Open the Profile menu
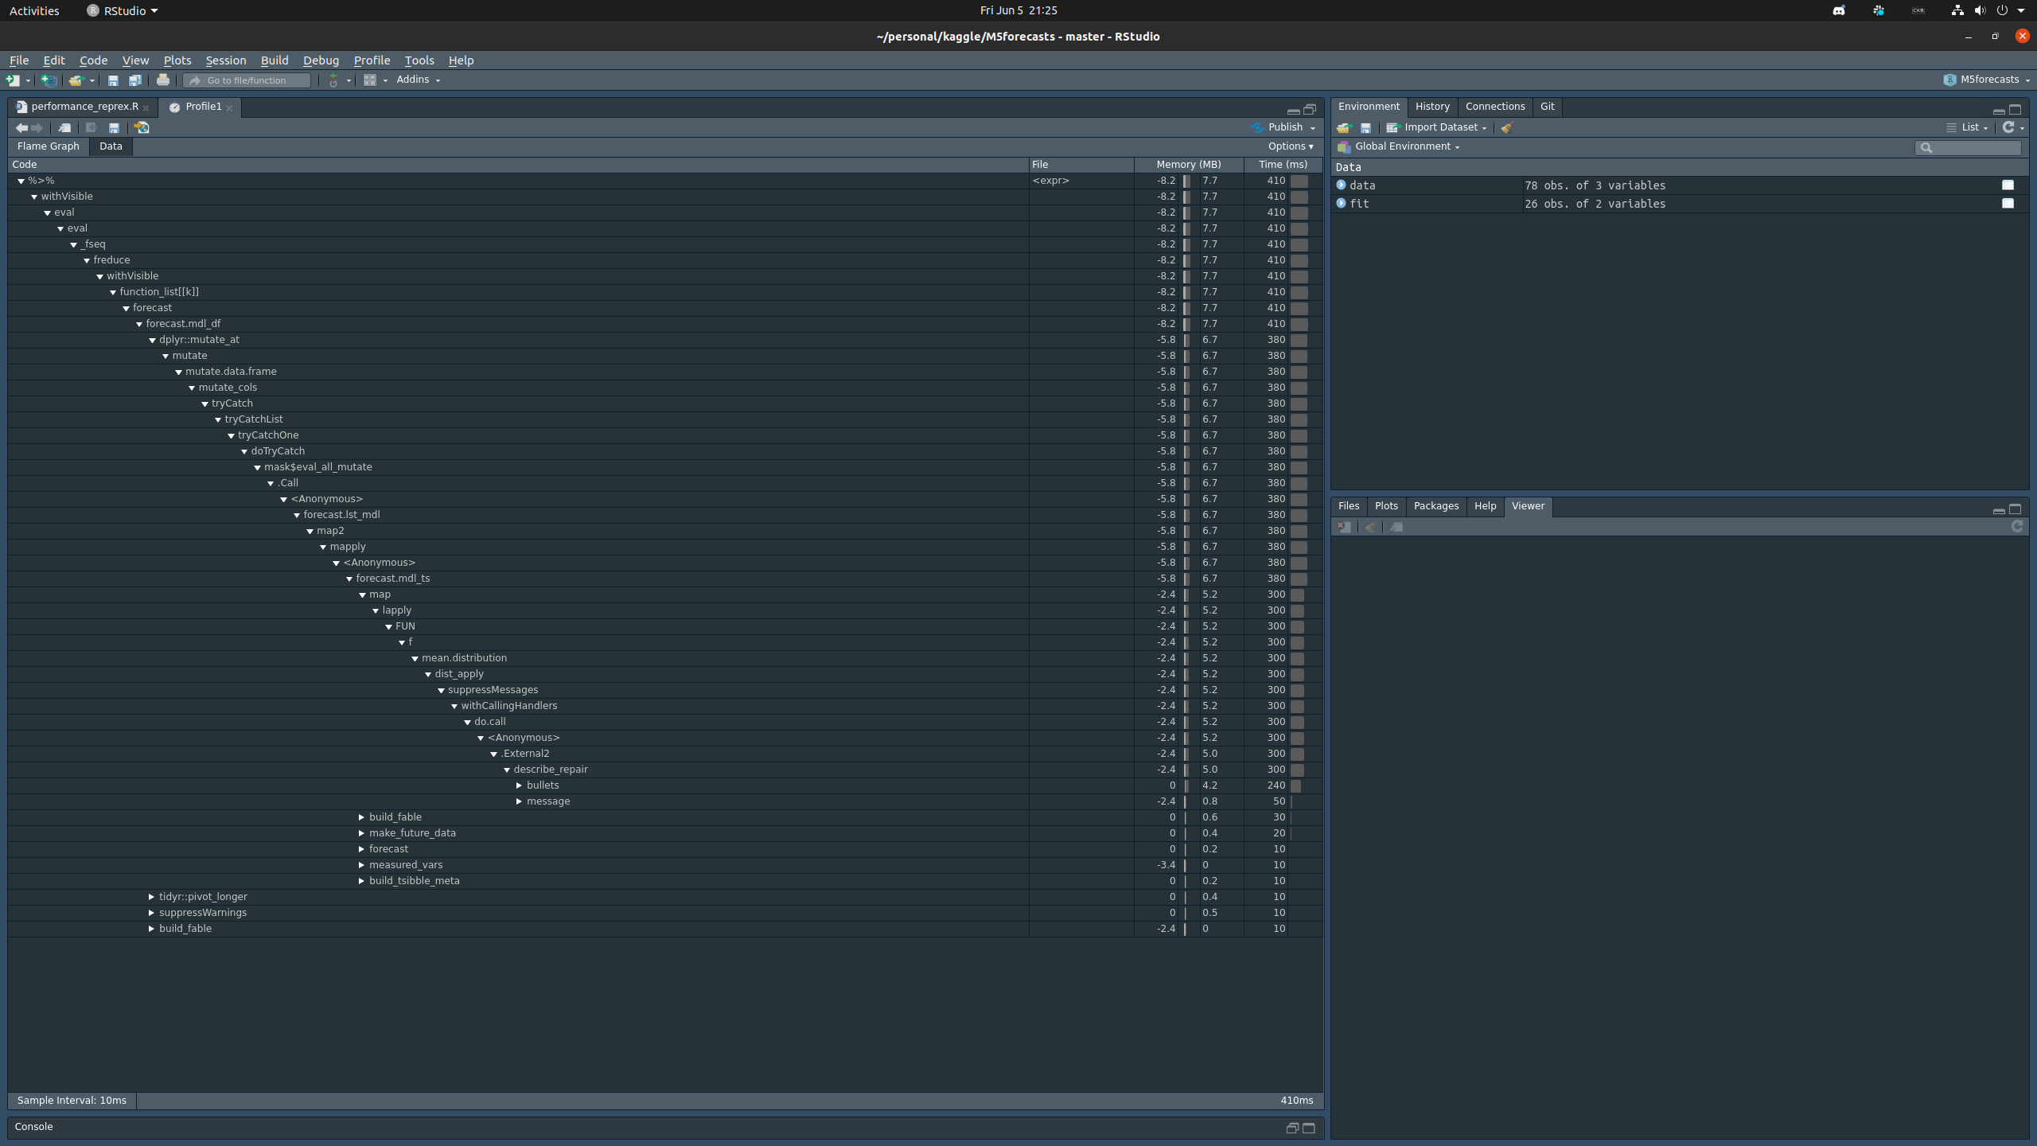 pos(372,60)
